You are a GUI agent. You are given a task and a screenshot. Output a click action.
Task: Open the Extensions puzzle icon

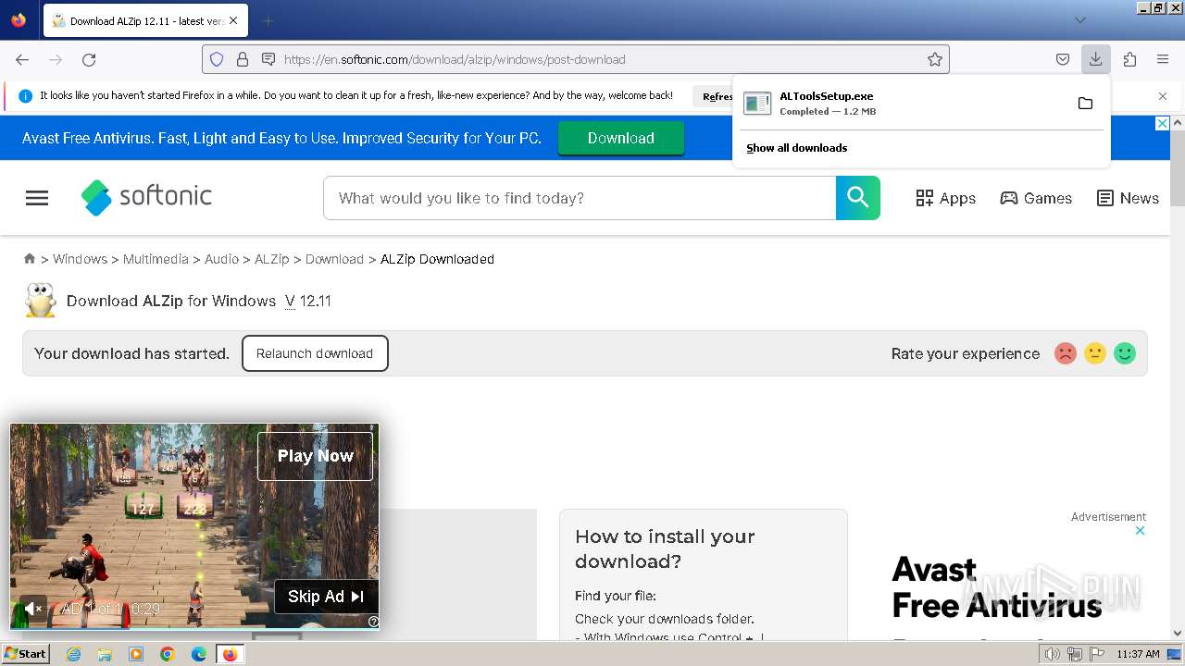click(x=1129, y=59)
